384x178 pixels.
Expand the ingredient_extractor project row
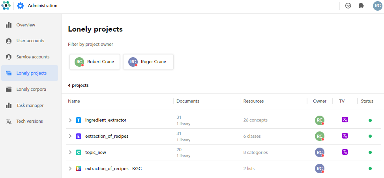tap(70, 120)
